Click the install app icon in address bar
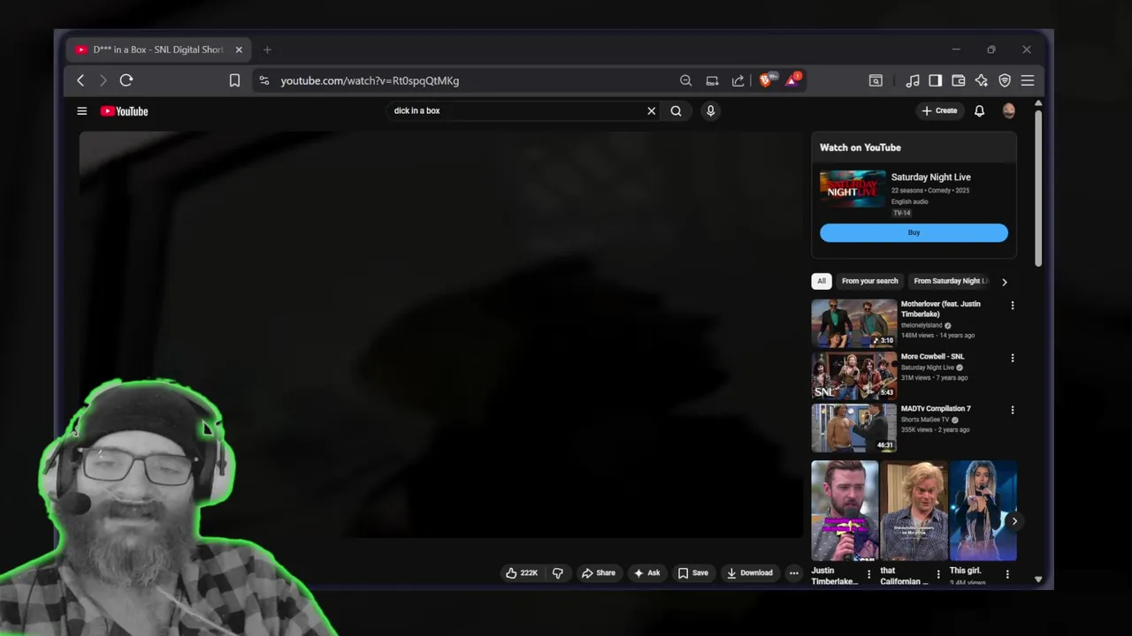The width and height of the screenshot is (1132, 636). 712,80
